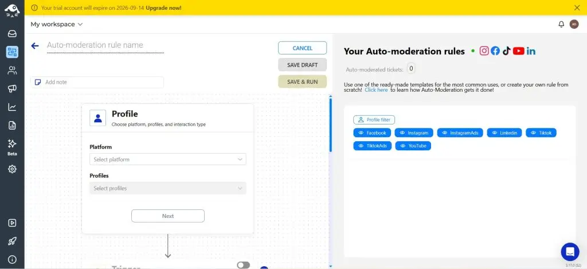Viewport: 587px width, 269px height.
Task: Click the Upgrade now! link
Action: tap(163, 7)
